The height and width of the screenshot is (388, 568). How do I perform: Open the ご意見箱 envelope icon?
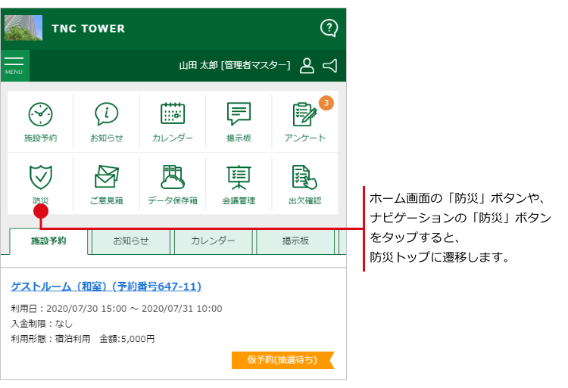click(106, 177)
